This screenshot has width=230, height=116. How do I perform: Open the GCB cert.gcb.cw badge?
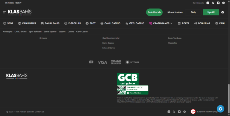click(x=128, y=79)
